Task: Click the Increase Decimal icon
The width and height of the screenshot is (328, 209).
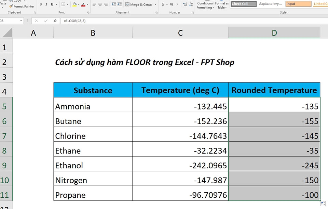Action: click(184, 4)
